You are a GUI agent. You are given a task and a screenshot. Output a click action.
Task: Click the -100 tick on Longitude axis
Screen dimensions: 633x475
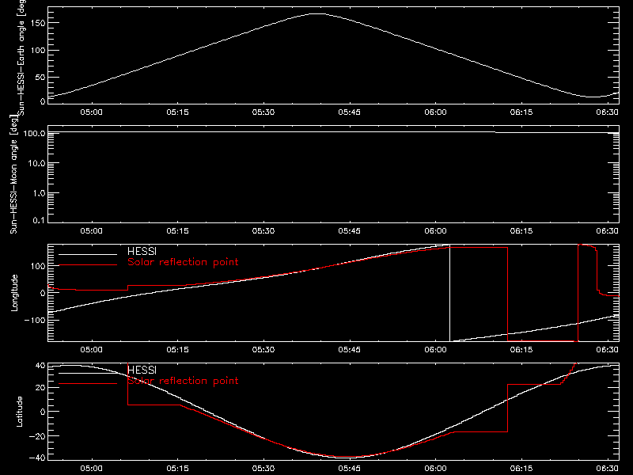point(35,320)
